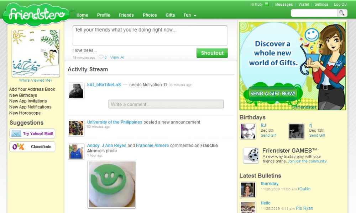Viewport: 356px width, 213px height.
Task: Click the Friendster Games dice icon
Action: 251,155
